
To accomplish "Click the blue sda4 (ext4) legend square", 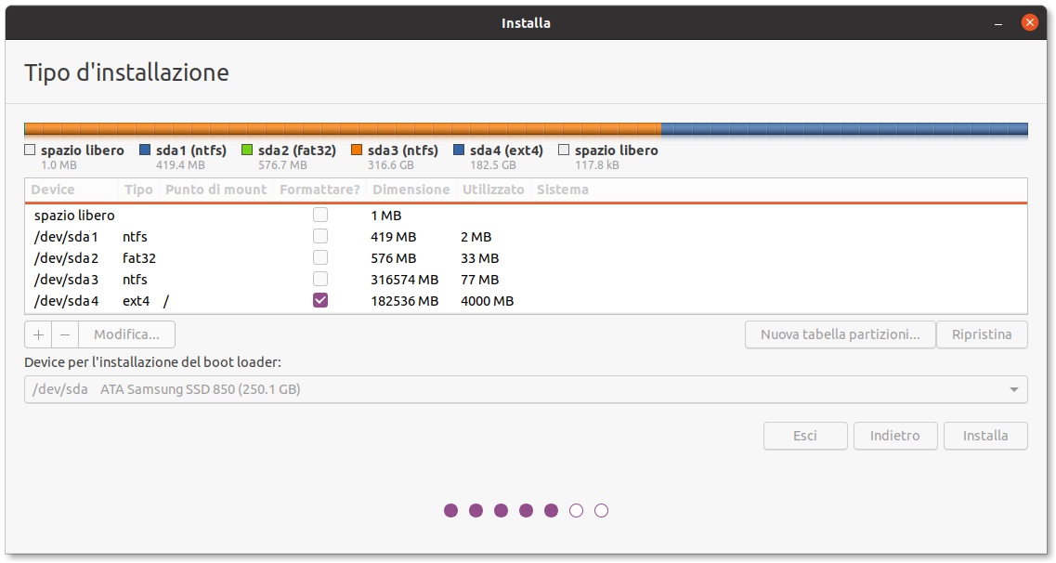I will pos(459,150).
